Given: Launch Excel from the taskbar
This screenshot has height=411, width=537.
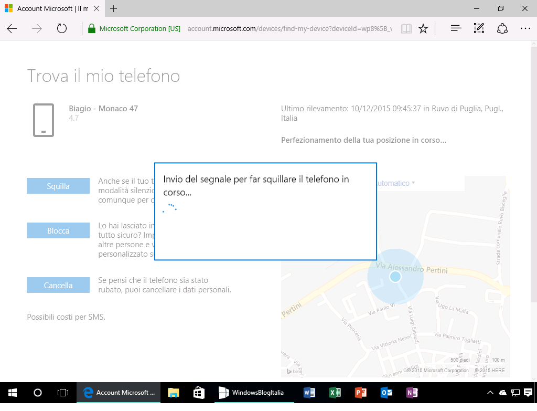Looking at the screenshot, I should pos(335,393).
